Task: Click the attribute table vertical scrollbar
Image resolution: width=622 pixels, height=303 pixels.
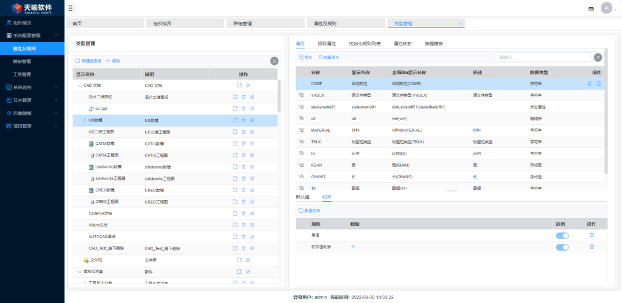Action: point(606,111)
